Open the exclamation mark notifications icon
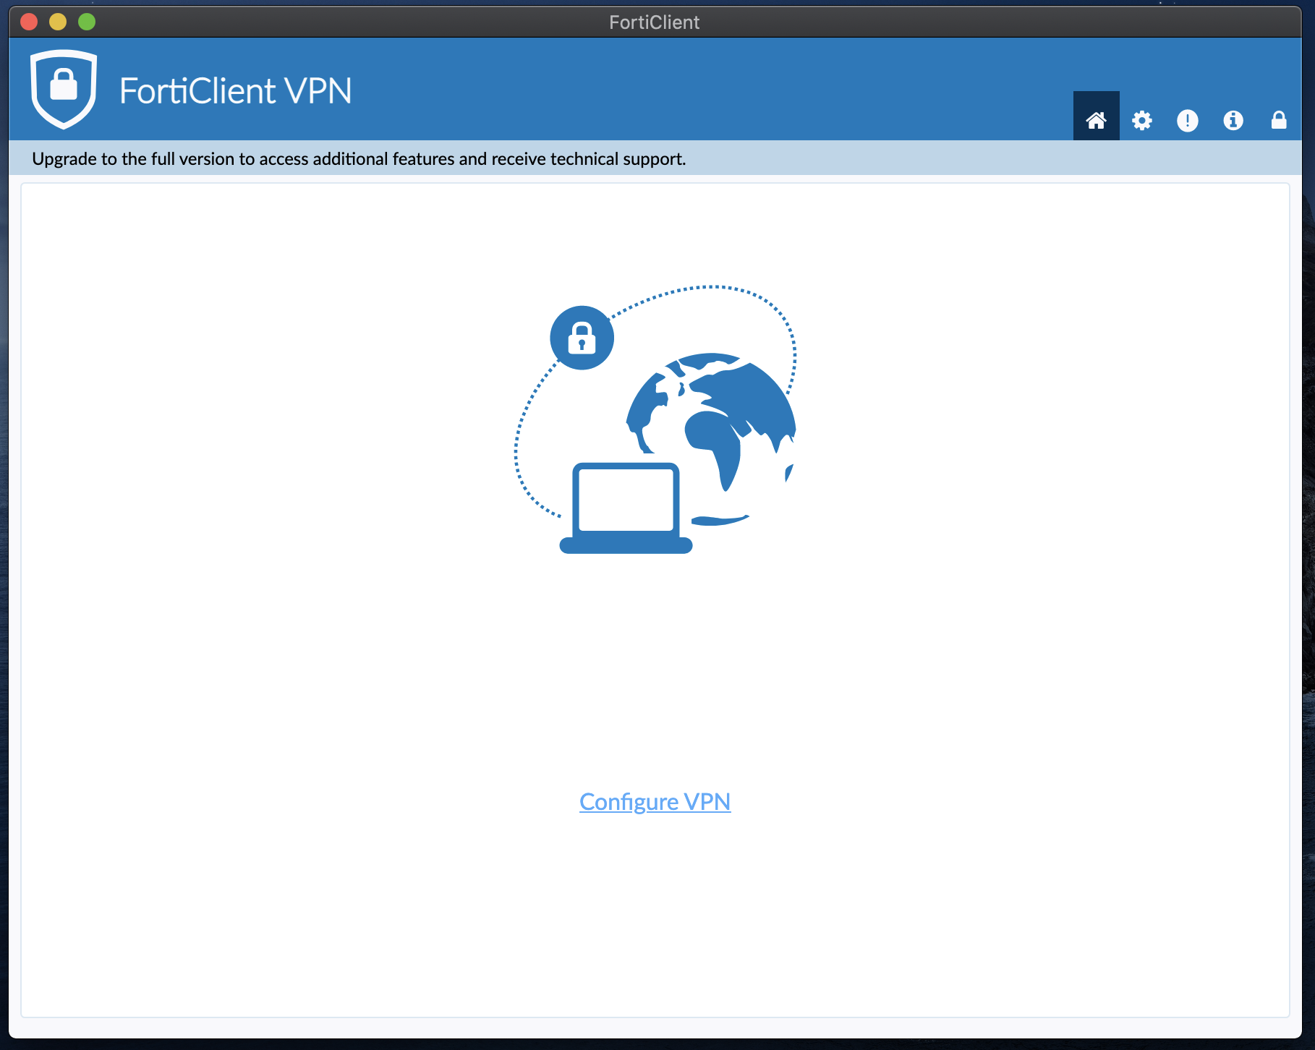This screenshot has height=1050, width=1315. 1188,120
